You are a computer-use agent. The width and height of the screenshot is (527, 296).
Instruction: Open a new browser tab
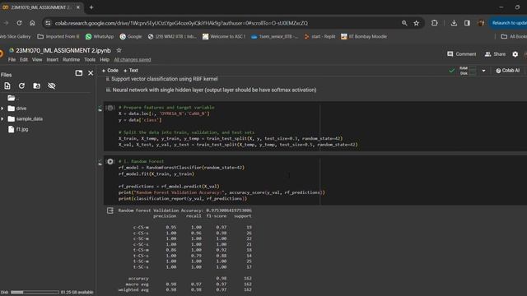(91, 7)
